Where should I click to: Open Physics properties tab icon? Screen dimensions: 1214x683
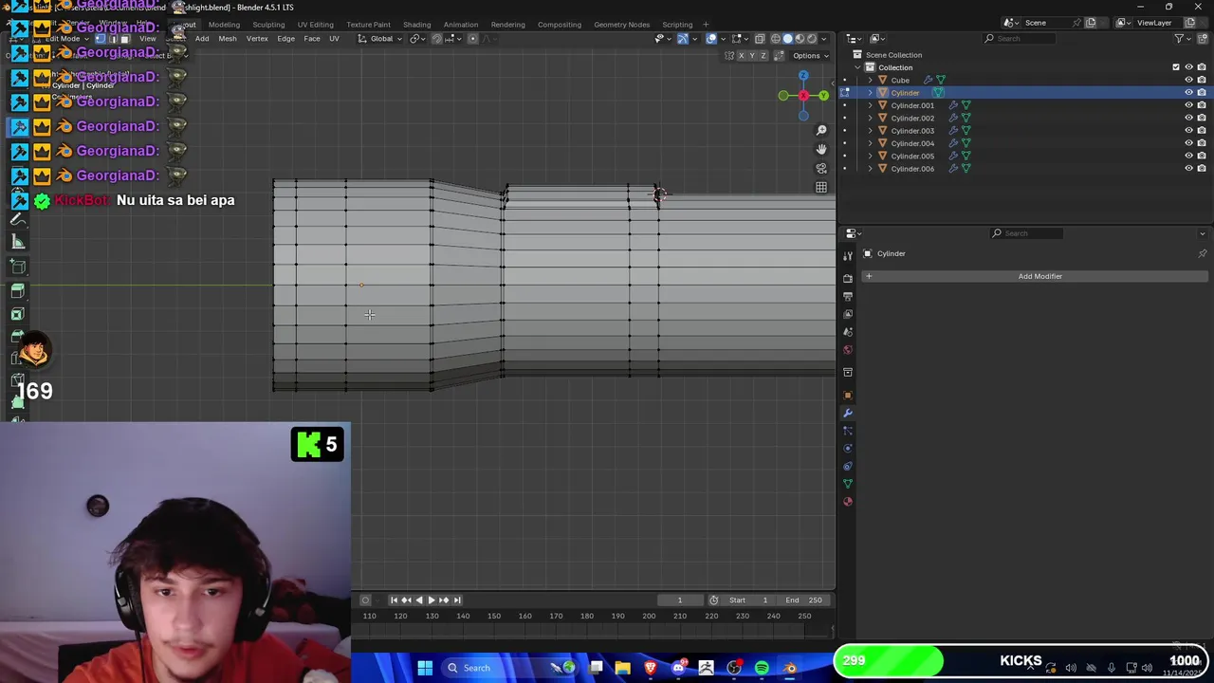tap(848, 449)
